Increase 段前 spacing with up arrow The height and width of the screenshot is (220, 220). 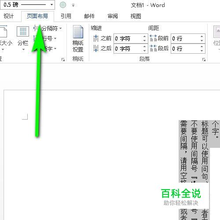tap(202, 37)
